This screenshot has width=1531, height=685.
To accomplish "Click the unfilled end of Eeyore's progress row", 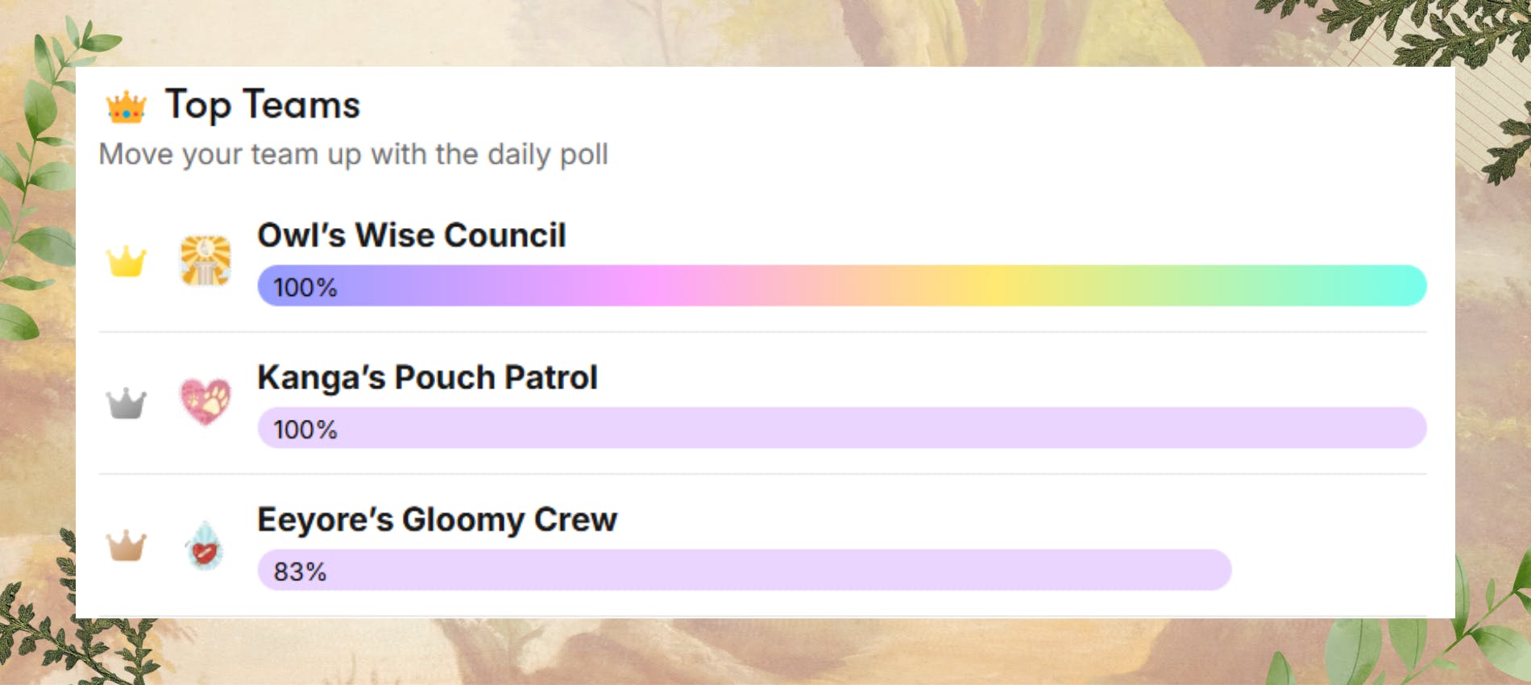I will point(1330,571).
